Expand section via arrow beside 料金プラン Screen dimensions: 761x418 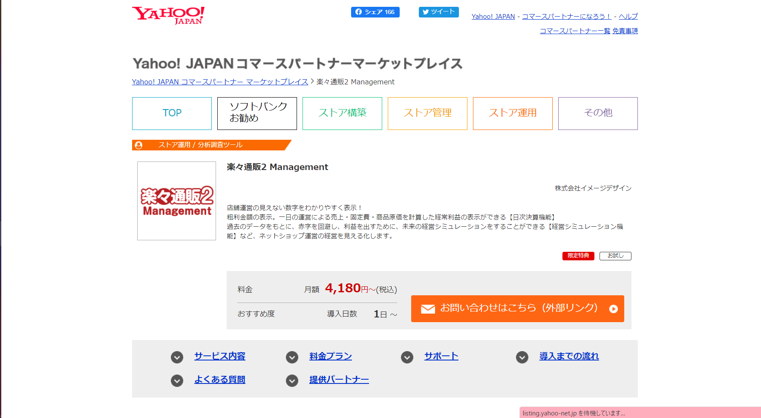tap(292, 357)
